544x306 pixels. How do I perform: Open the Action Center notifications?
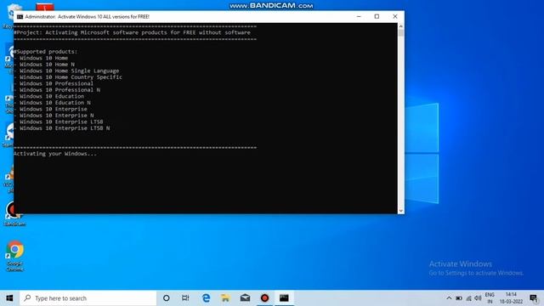pos(534,298)
